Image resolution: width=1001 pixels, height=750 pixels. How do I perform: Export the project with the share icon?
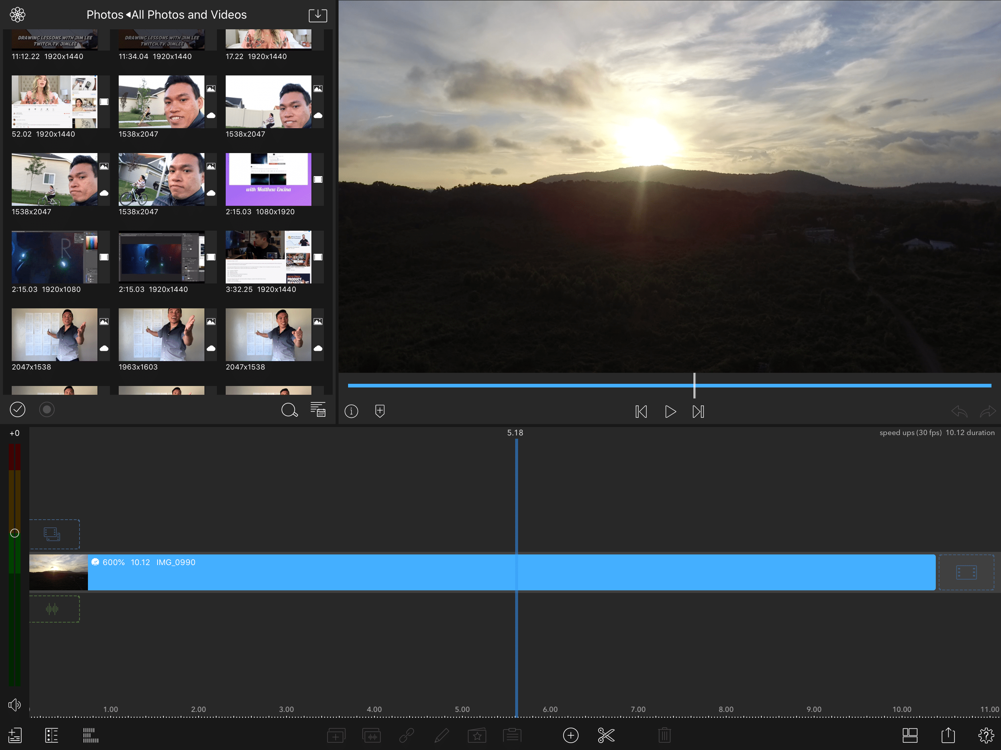point(948,735)
